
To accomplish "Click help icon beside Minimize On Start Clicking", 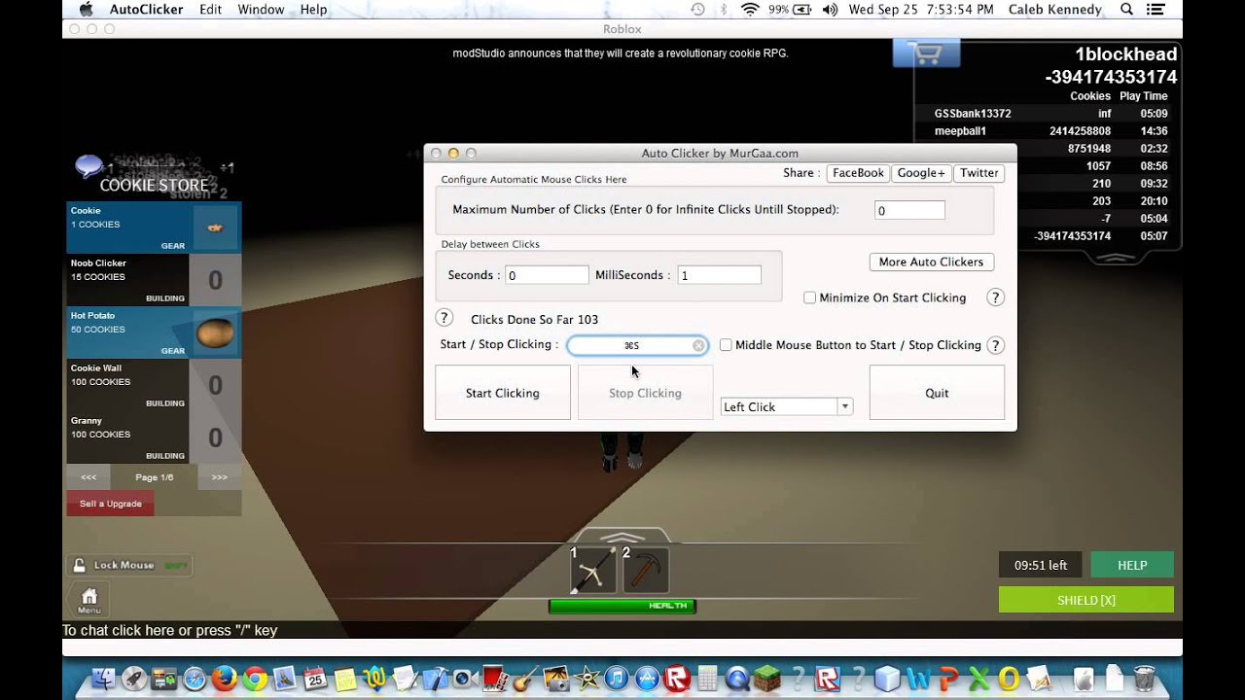I will coord(995,297).
